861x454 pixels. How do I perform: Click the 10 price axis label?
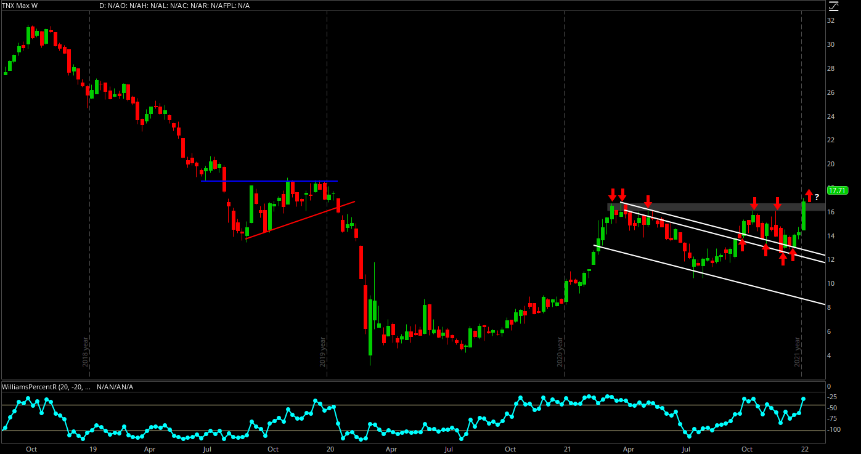click(831, 284)
